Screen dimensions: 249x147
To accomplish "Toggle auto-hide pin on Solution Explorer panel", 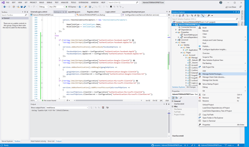I will [236, 12].
